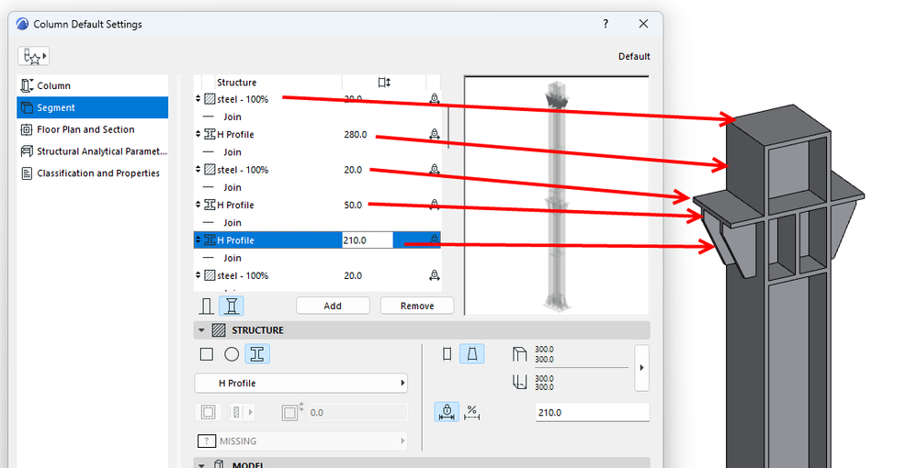Screen dimensions: 917x468
Task: Expand the MODEL panel arrow
Action: point(202,464)
